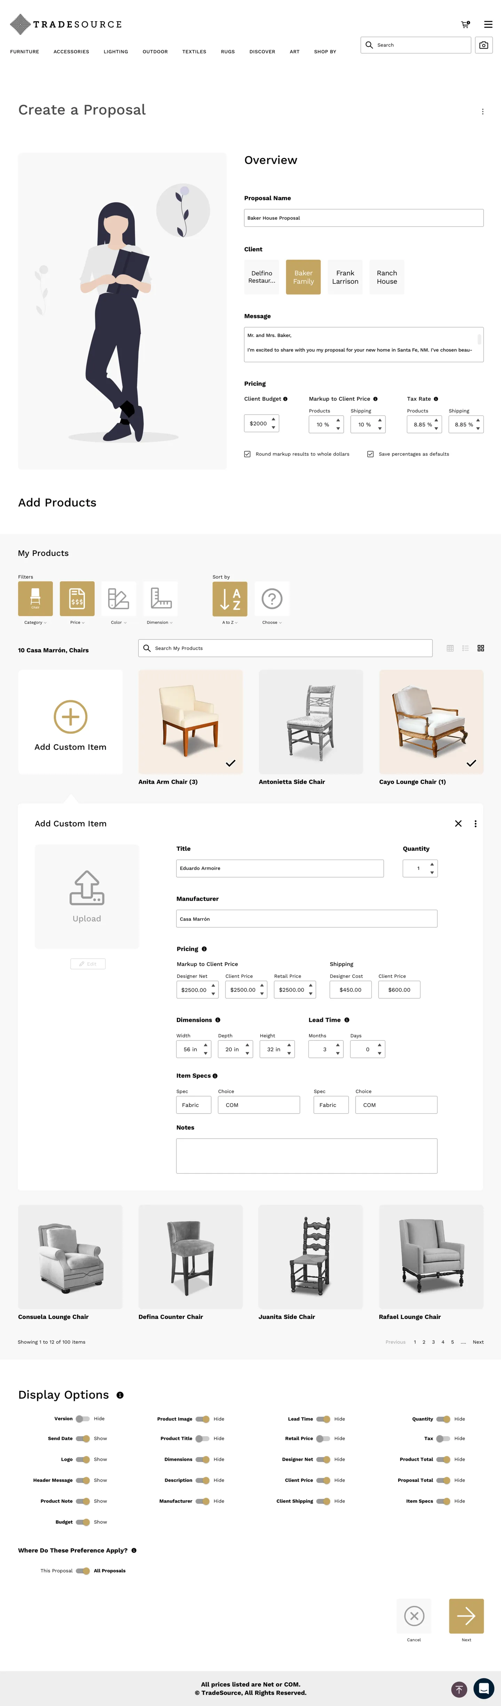501x1706 pixels.
Task: Expand the Color filter dropdown
Action: pyautogui.click(x=119, y=622)
